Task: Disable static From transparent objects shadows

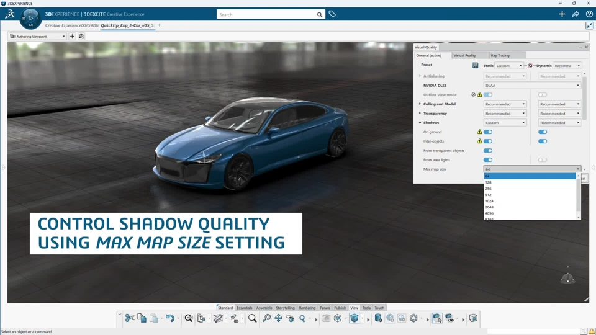Action: coord(488,151)
